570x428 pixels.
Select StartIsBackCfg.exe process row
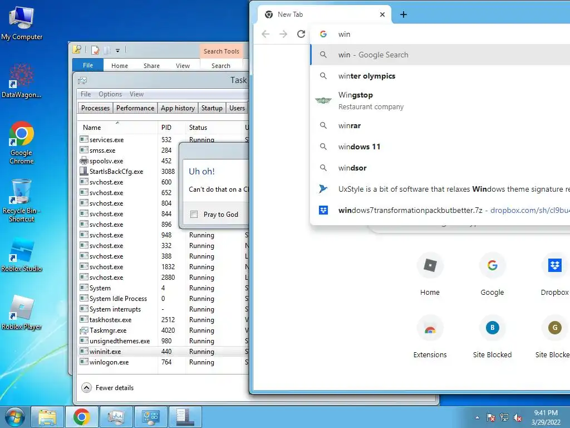point(128,172)
